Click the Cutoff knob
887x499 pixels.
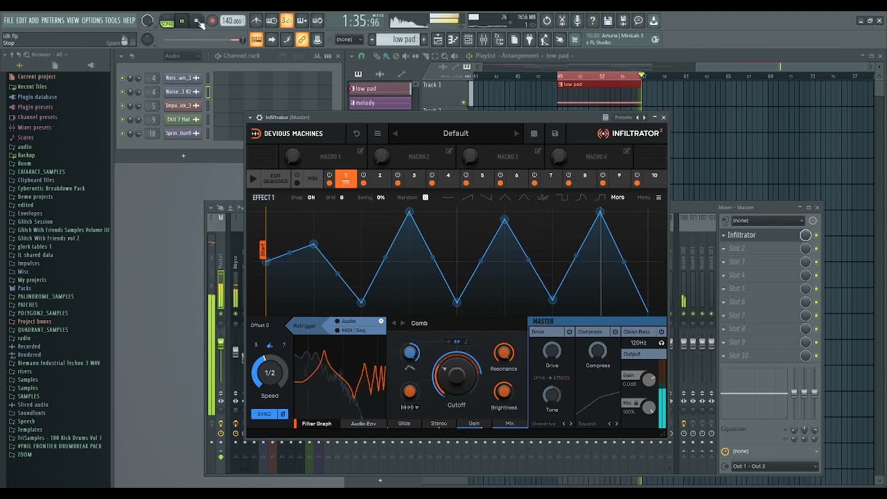tap(457, 375)
